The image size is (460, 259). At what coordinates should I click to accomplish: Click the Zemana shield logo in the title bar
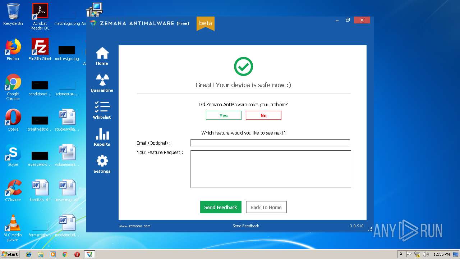(x=93, y=23)
